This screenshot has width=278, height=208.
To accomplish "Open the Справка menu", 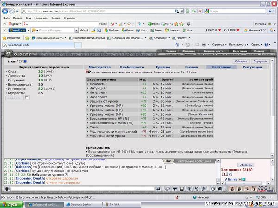I will 69,18.
